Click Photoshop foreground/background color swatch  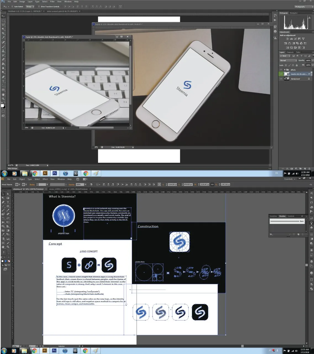point(3,106)
